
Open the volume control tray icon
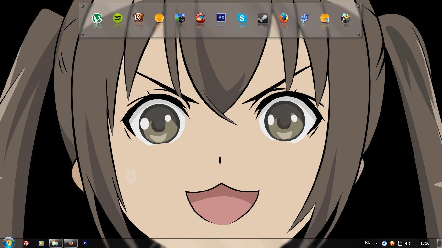click(x=408, y=243)
